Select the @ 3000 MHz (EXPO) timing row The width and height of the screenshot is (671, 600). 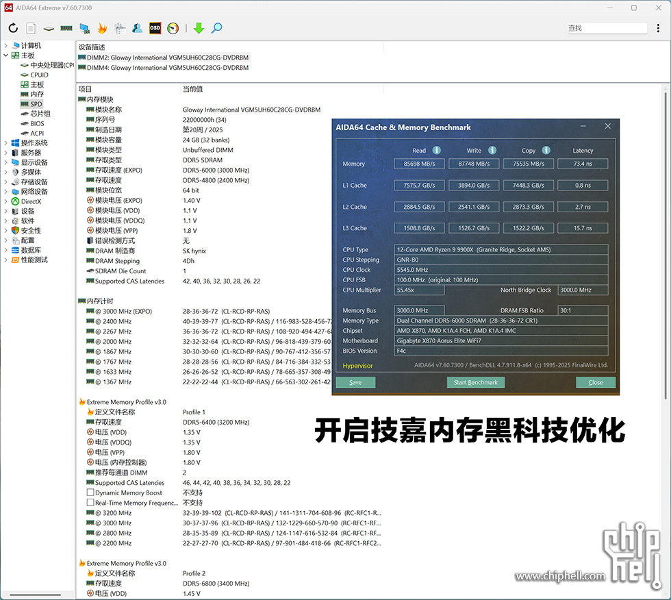pos(179,311)
